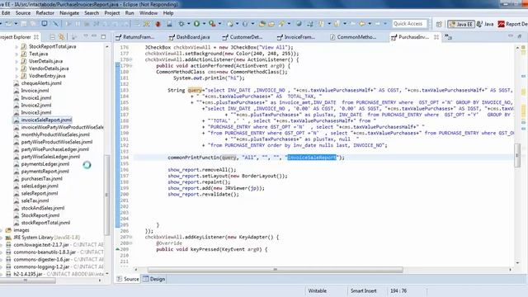Maximize the Project Explorer panel
528x297 pixels.
pyautogui.click(x=103, y=36)
